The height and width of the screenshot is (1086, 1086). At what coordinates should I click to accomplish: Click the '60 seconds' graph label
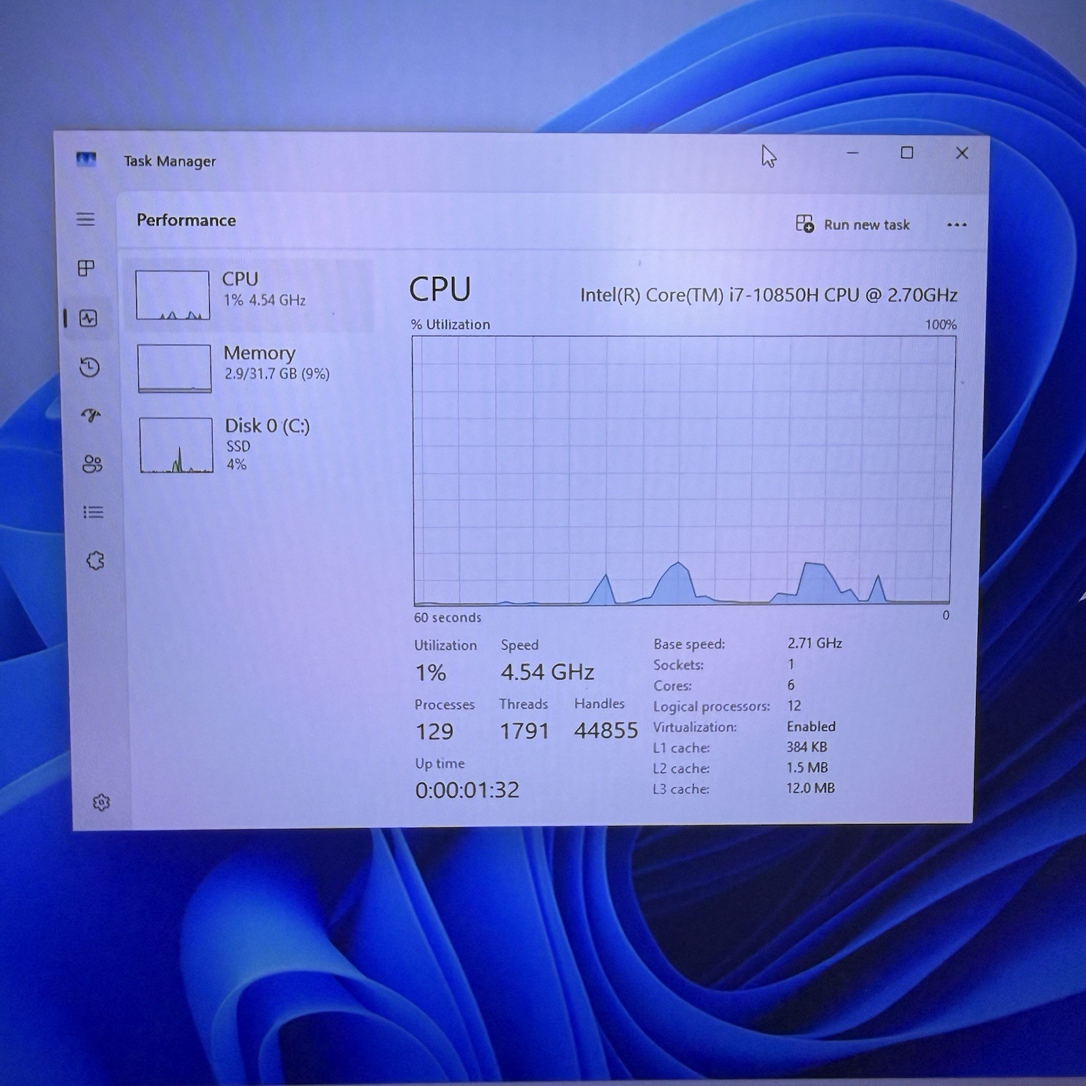(447, 618)
